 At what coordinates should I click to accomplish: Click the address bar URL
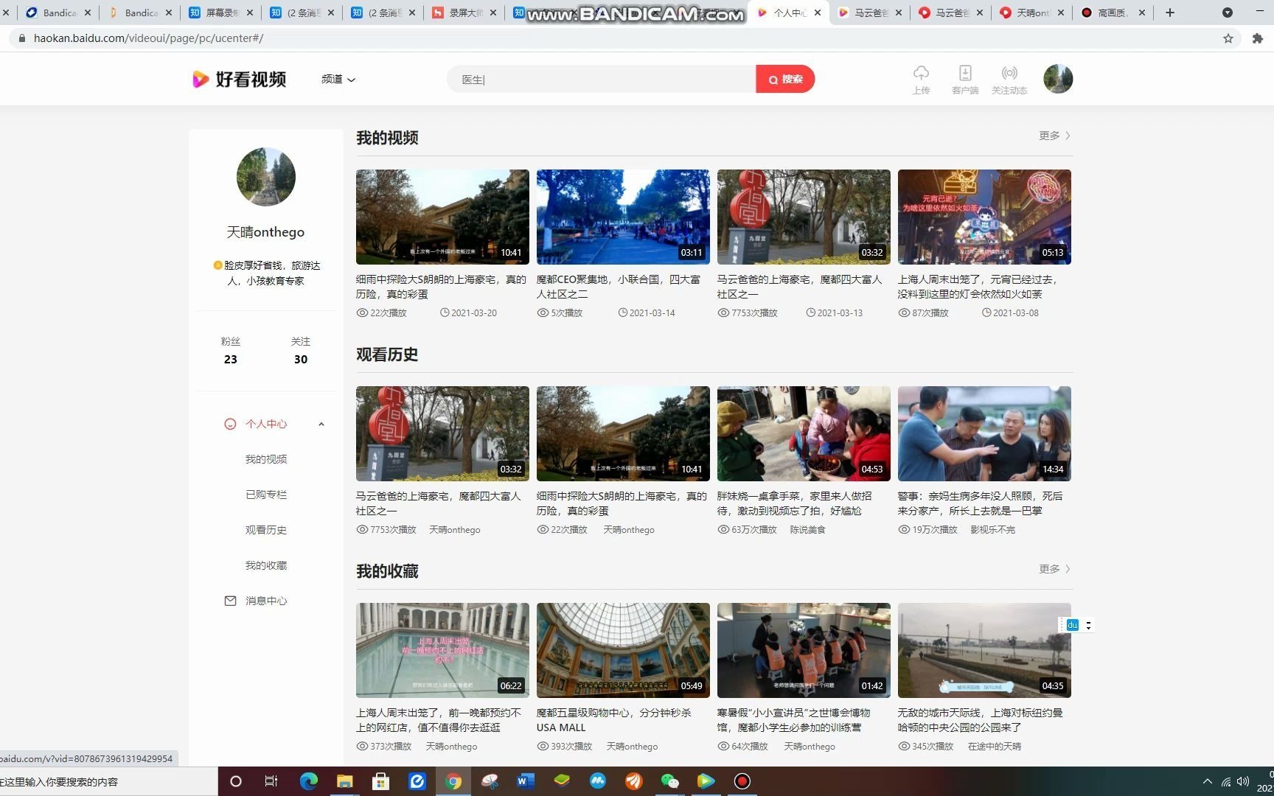[148, 38]
